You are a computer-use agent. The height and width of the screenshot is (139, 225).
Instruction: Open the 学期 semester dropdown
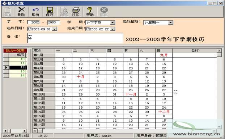[x=112, y=22]
